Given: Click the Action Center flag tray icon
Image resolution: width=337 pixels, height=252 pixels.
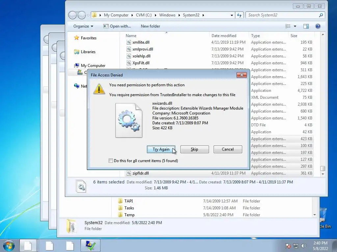Looking at the screenshot, I should pos(288,246).
